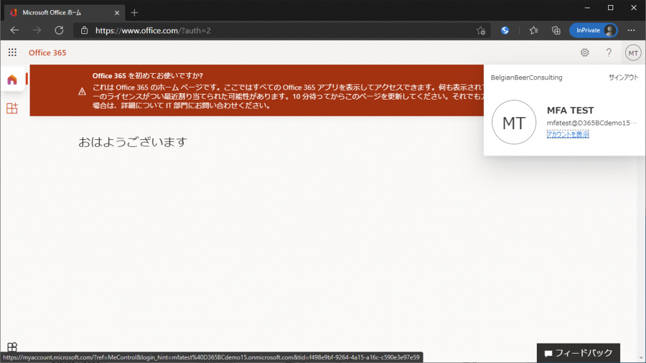Click the site lock icon in address bar

85,30
